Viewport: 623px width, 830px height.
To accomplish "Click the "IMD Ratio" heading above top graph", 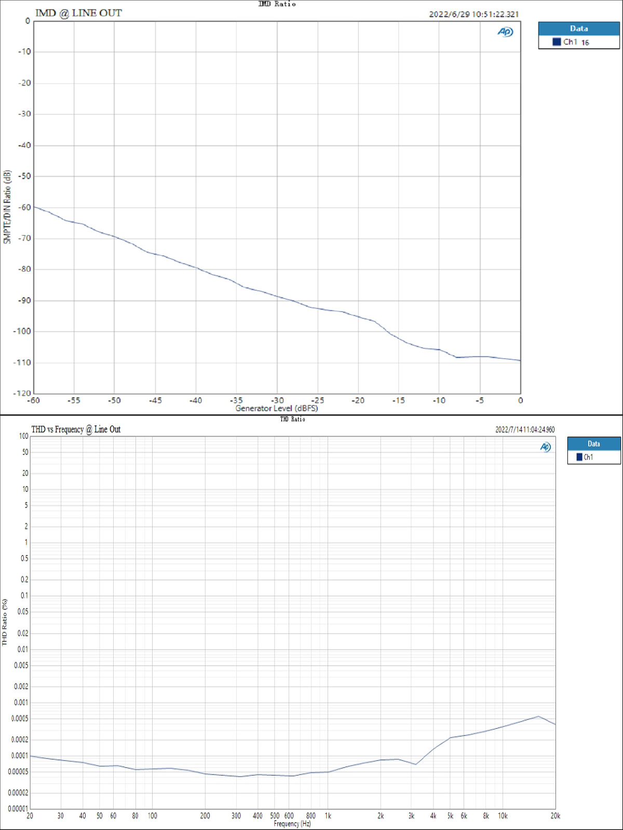I will tap(277, 4).
